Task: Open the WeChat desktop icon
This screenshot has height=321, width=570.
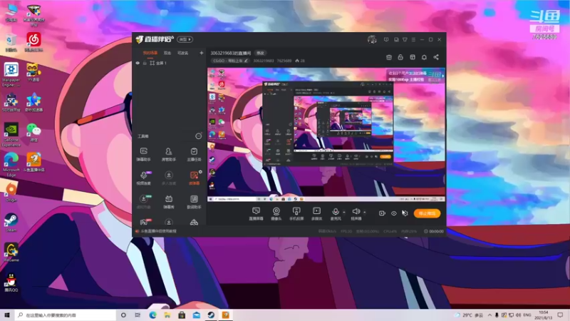Action: (x=33, y=133)
